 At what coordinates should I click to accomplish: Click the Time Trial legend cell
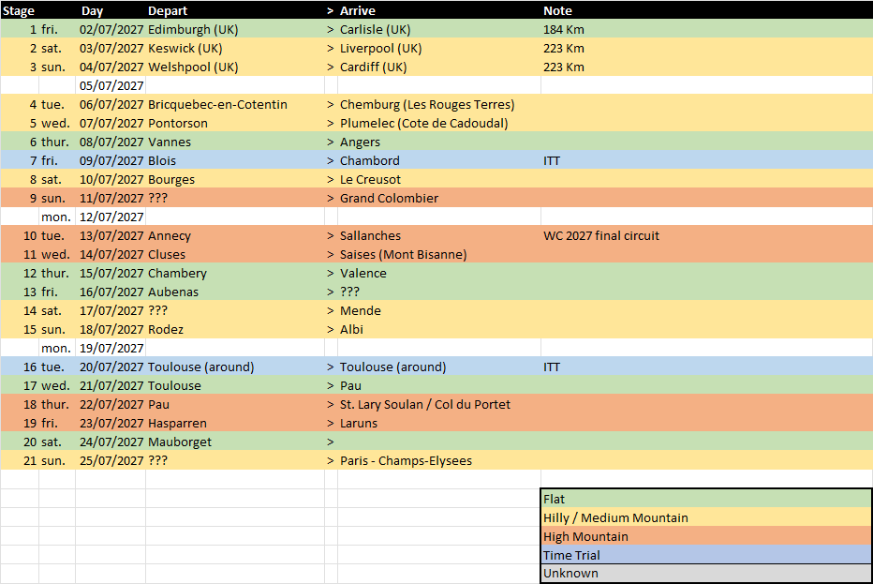(706, 555)
